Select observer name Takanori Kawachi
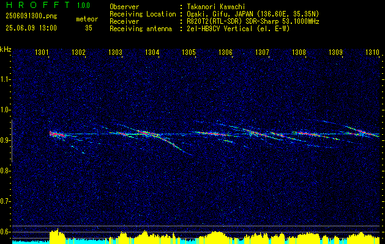Screen dimensions: 385x244 pyautogui.click(x=216, y=7)
